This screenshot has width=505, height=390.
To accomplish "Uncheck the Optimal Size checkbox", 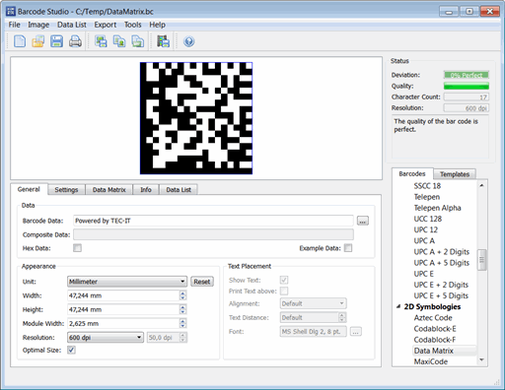I will [71, 350].
